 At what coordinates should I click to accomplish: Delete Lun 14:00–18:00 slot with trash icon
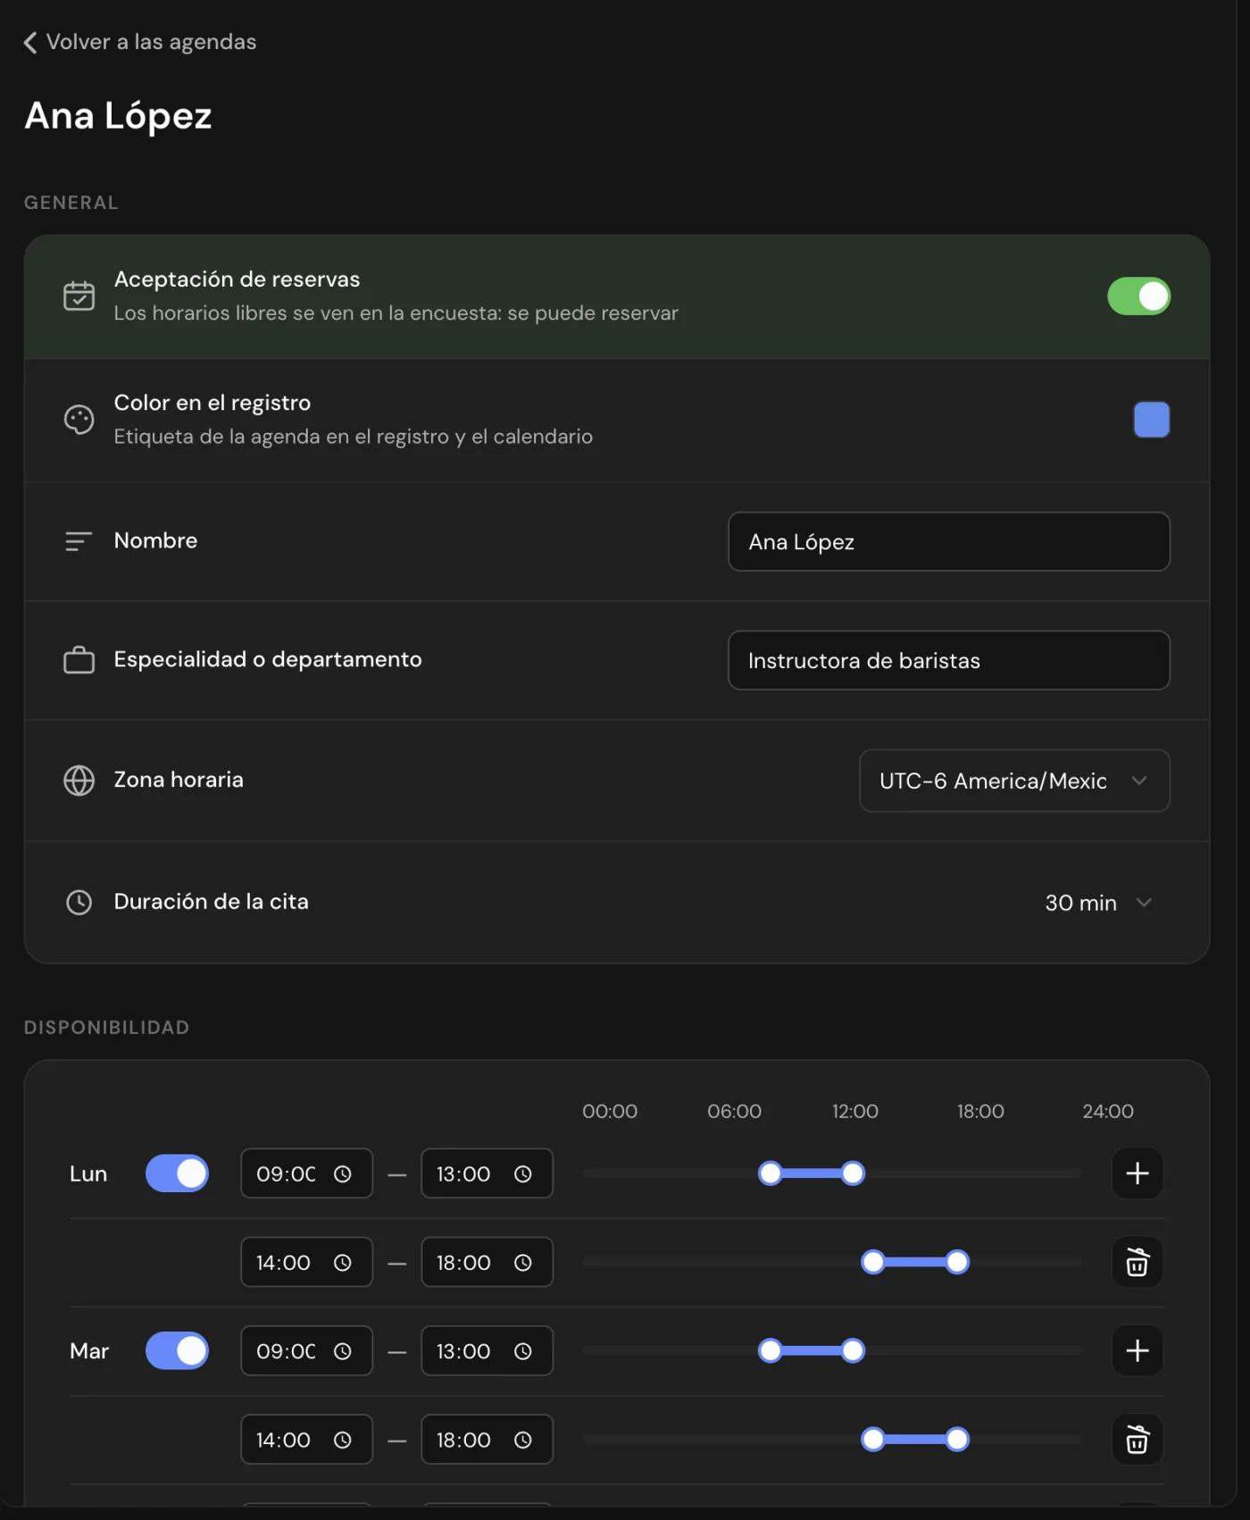tap(1137, 1262)
